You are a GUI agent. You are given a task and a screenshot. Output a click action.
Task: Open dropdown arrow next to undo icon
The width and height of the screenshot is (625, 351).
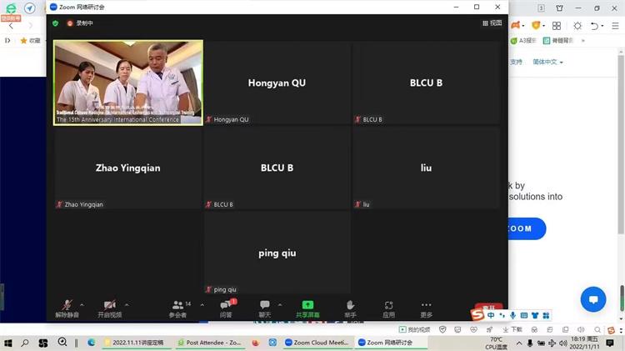(x=602, y=26)
